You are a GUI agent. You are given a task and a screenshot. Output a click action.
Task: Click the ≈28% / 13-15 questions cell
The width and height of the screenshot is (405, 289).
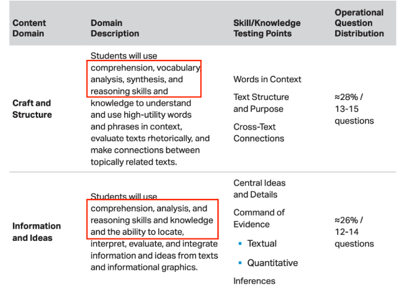[x=354, y=109]
